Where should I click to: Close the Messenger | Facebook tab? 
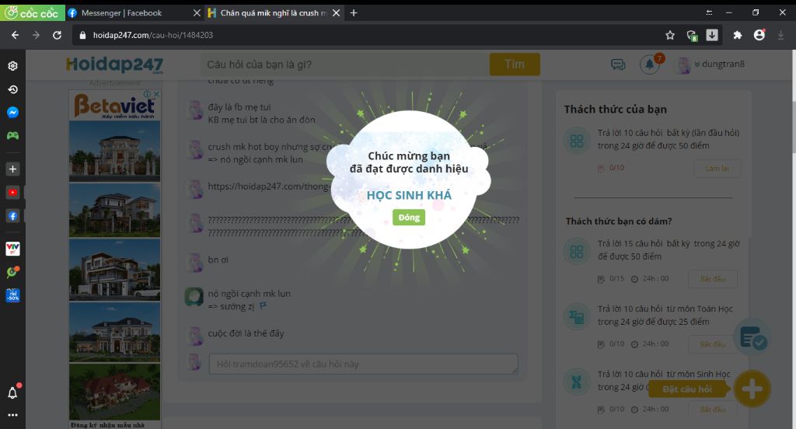pos(197,12)
